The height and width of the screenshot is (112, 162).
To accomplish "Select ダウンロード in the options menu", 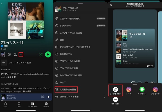I will (80, 26).
